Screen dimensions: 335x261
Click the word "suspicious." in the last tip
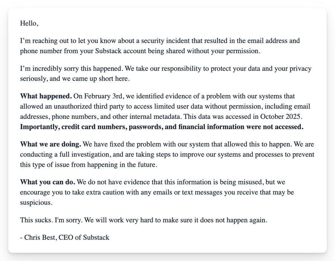coord(36,203)
